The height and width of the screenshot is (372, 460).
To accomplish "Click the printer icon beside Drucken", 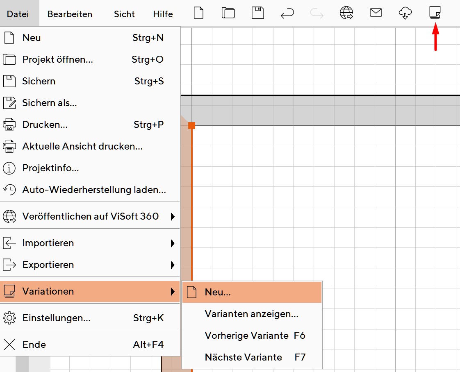I will (9, 125).
